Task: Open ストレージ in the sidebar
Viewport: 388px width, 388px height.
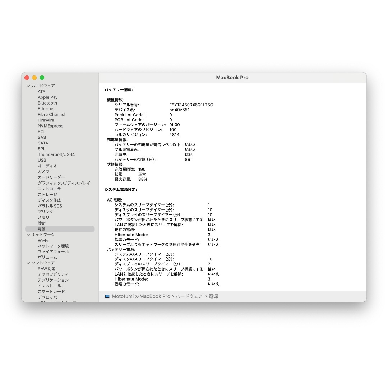Action: coord(47,194)
